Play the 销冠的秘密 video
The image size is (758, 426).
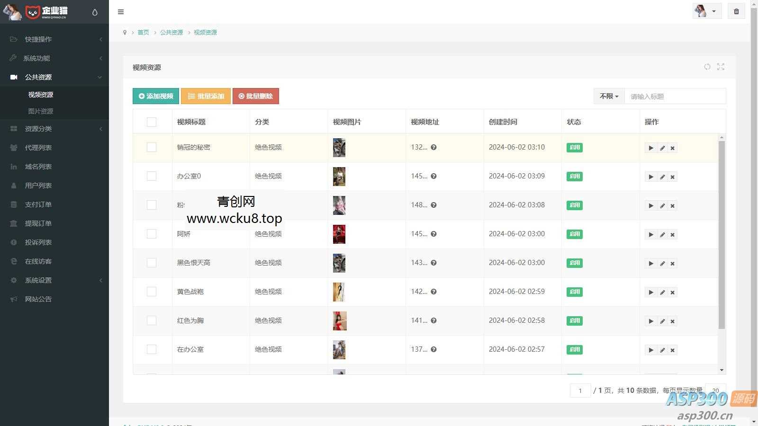(x=650, y=148)
